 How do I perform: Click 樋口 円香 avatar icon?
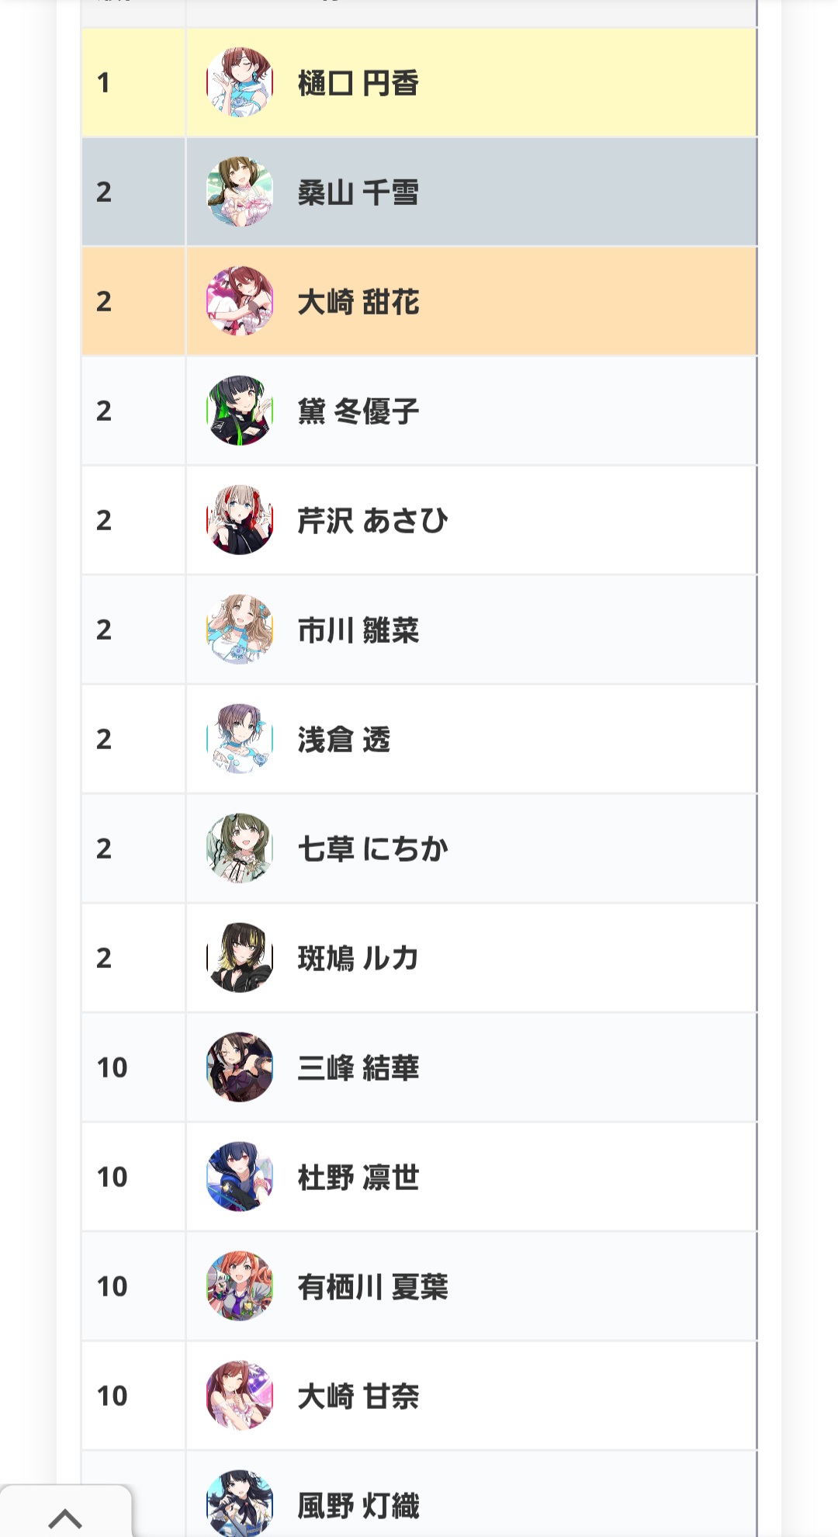point(240,82)
